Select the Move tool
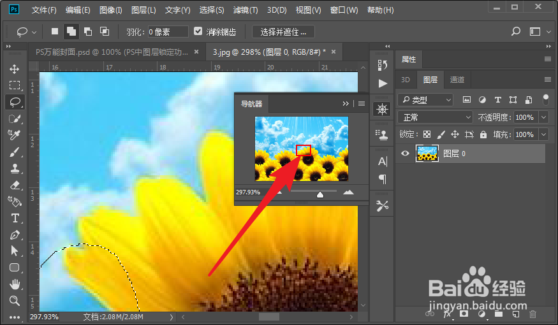 point(15,69)
